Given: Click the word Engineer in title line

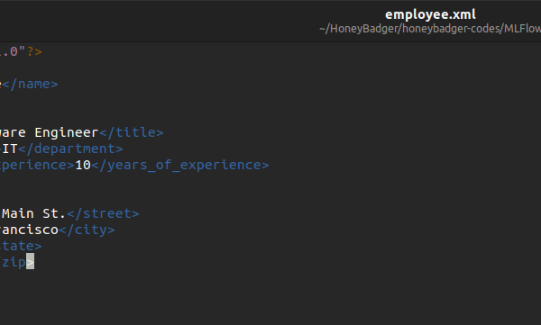Looking at the screenshot, I should click(x=67, y=132).
